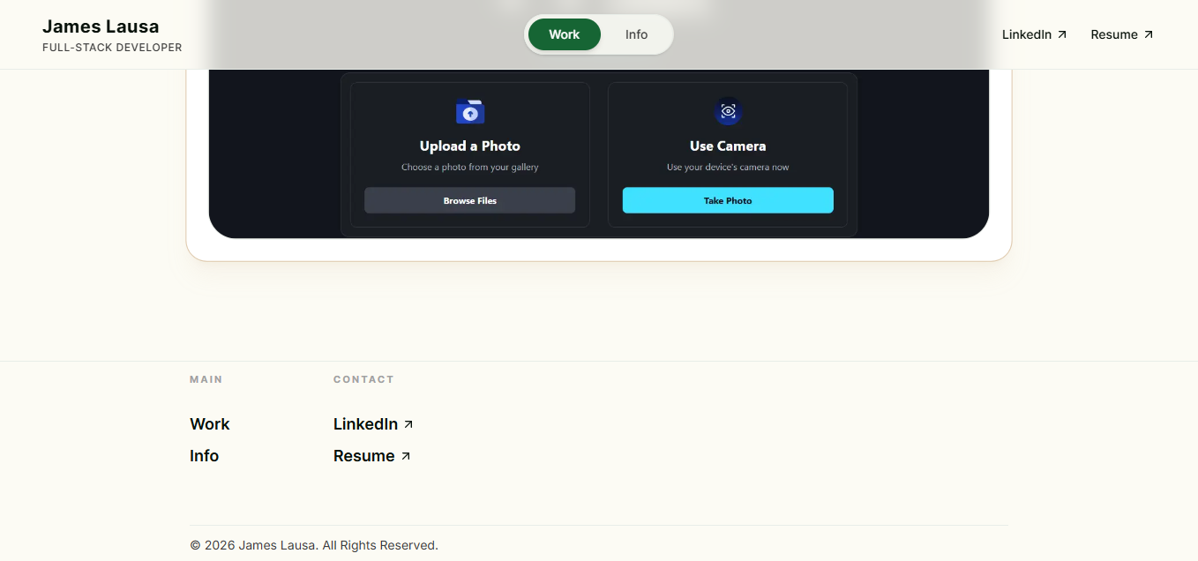This screenshot has width=1198, height=561.
Task: Open the footer LinkedIn contact link
Action: 365,424
